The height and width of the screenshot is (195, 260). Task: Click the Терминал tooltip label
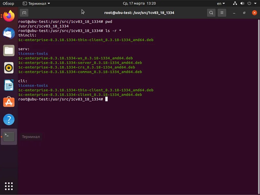click(31, 137)
